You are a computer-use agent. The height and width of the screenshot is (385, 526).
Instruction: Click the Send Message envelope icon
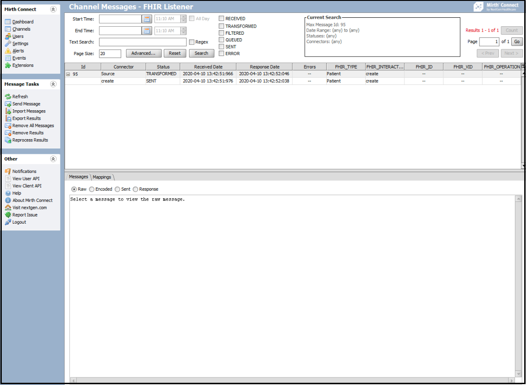(8, 104)
